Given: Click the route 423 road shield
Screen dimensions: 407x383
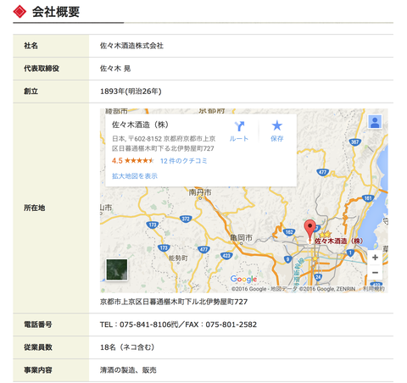Looking at the screenshot, I should click(x=226, y=256).
